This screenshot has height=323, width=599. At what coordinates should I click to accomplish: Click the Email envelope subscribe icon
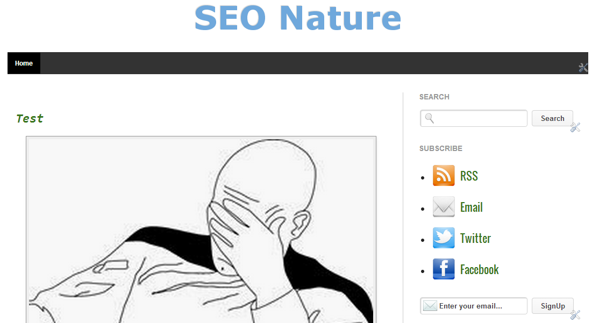coord(444,207)
